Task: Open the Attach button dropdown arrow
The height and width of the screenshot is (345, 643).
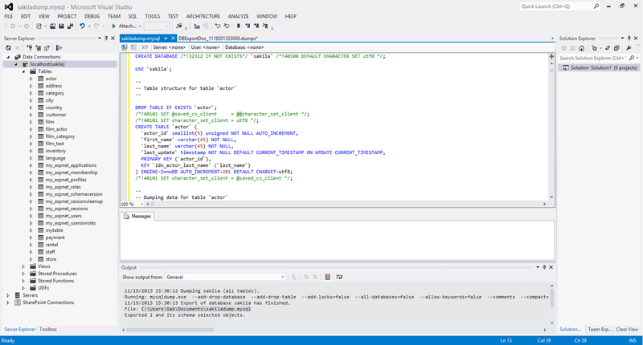Action: (x=140, y=26)
